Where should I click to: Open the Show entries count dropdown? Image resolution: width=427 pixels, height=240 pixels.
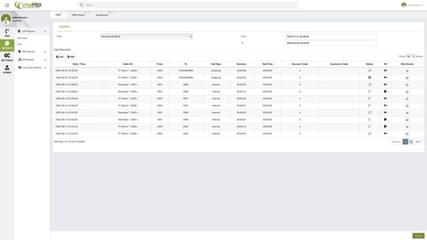click(410, 56)
